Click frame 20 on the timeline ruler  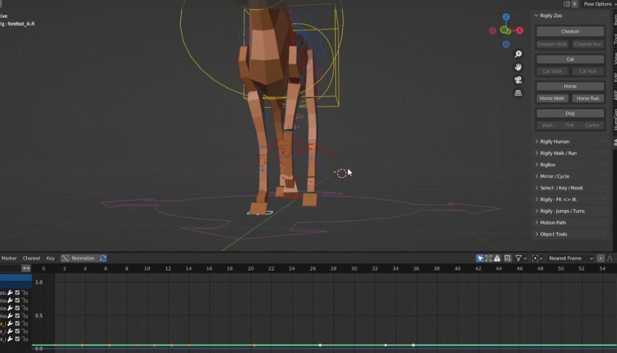pyautogui.click(x=250, y=268)
